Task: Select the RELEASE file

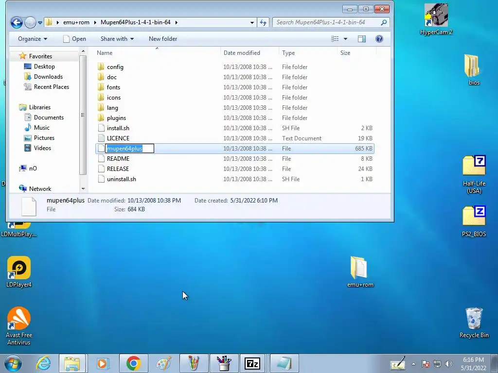Action: 118,169
